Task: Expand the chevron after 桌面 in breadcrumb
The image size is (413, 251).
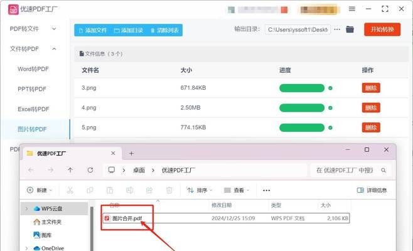Action: (x=153, y=171)
